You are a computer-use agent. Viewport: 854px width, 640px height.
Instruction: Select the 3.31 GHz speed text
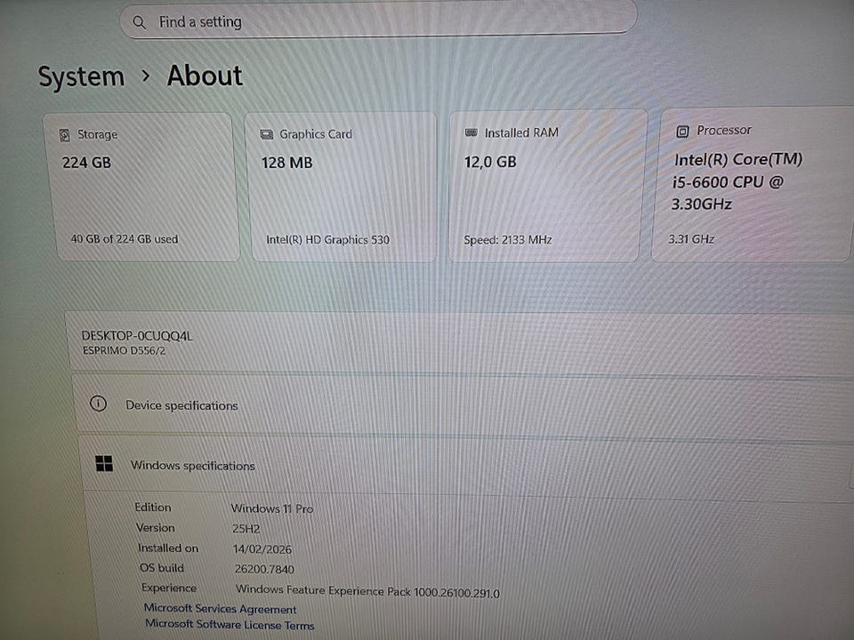(691, 239)
